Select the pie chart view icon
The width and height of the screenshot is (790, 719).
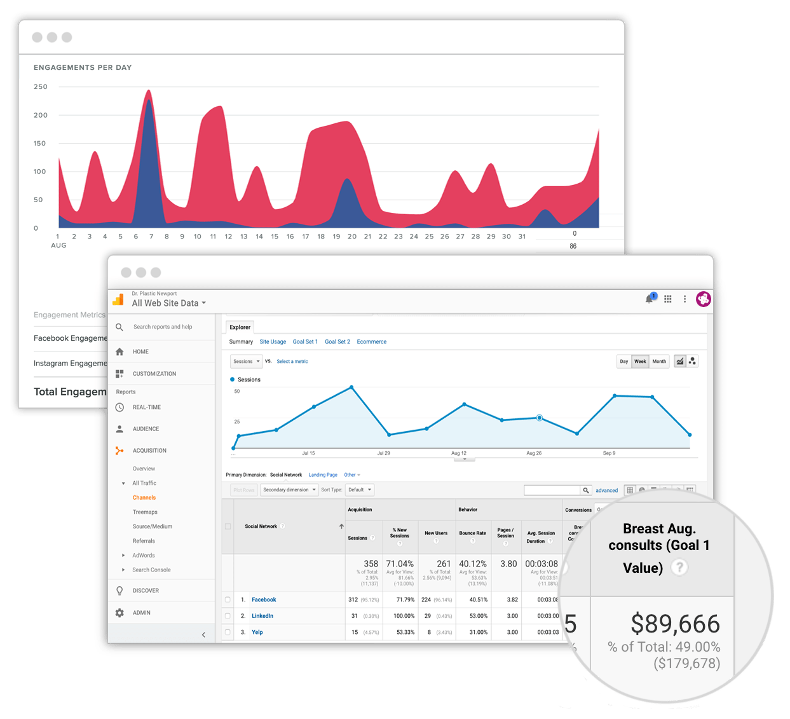pyautogui.click(x=642, y=490)
